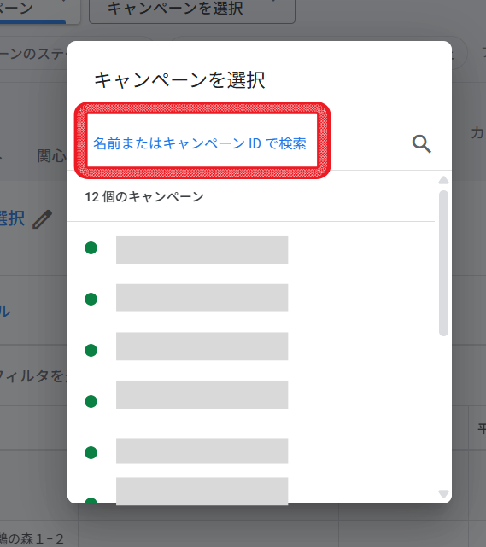This screenshot has width=486, height=547.
Task: Click the green status dot of fifth campaign
Action: (x=91, y=452)
